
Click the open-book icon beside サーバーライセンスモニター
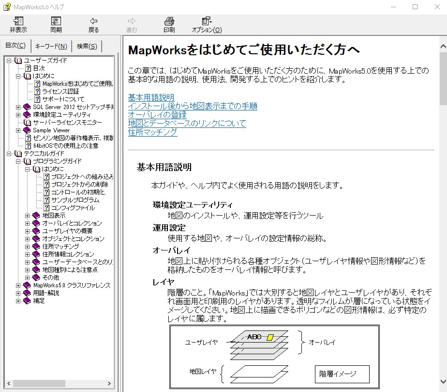[x=28, y=123]
